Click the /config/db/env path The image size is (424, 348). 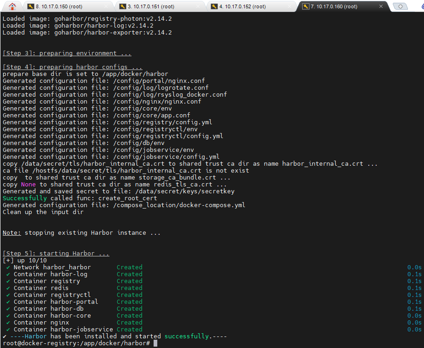pyautogui.click(x=139, y=143)
